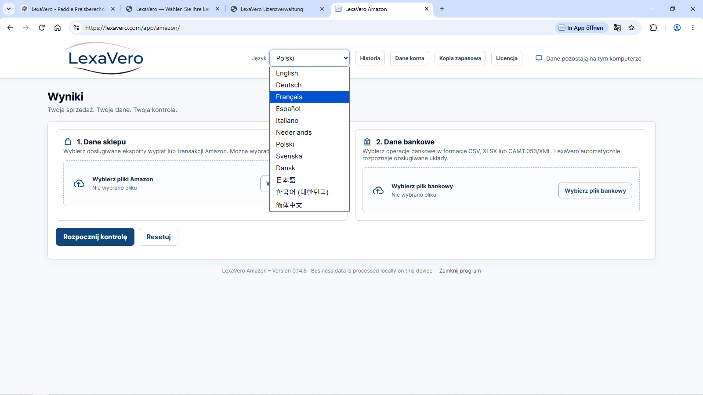The width and height of the screenshot is (703, 395).
Task: Click the '1. Dane sklepu' heading
Action: point(101,142)
